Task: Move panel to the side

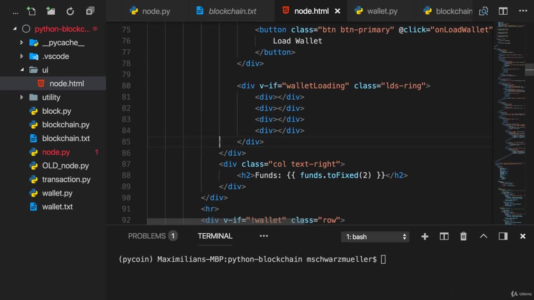Action: click(x=503, y=236)
